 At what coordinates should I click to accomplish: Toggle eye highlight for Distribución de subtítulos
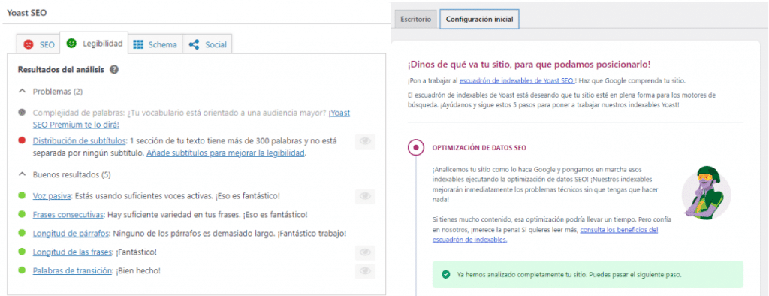click(365, 142)
